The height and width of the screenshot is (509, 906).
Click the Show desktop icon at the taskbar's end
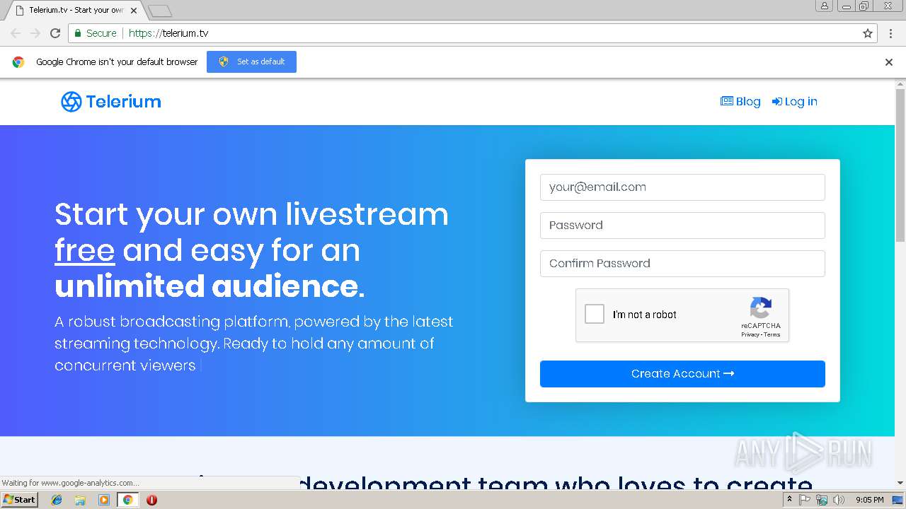click(898, 500)
